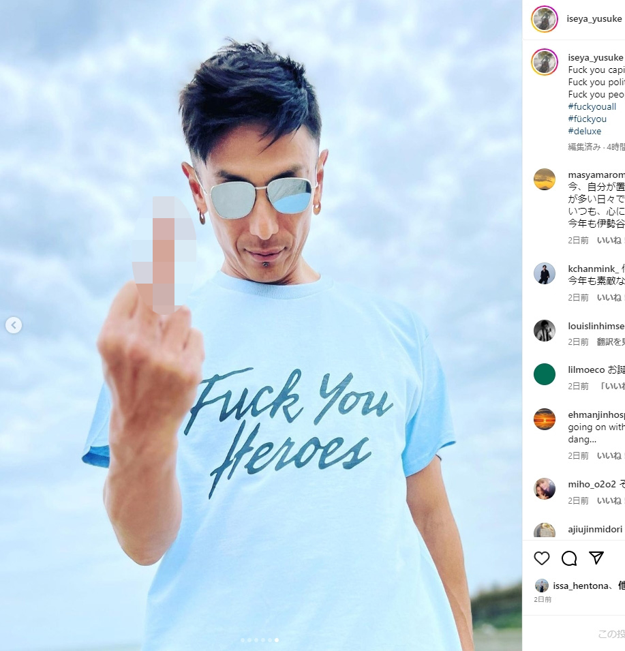Open lilmoeco green avatar
Image resolution: width=625 pixels, height=651 pixels.
coord(544,374)
